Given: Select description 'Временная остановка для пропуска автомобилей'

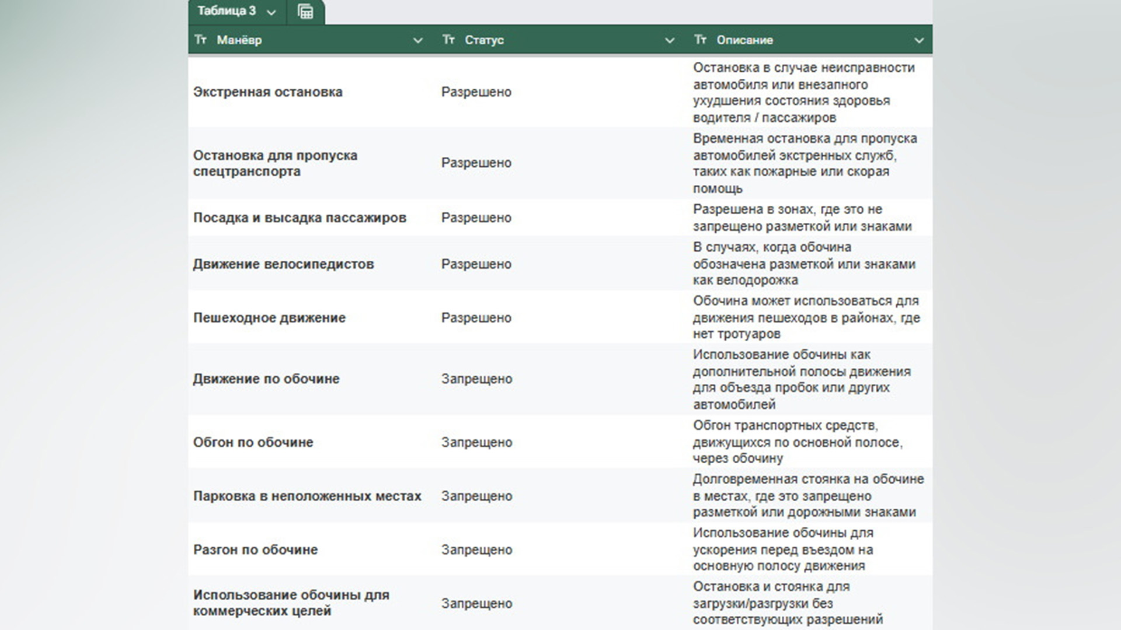Looking at the screenshot, I should pyautogui.click(x=805, y=163).
